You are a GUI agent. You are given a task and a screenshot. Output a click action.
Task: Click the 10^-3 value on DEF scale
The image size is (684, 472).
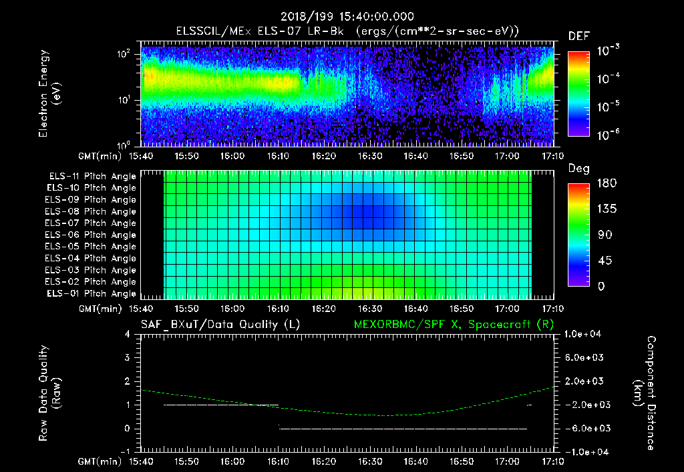coord(608,51)
